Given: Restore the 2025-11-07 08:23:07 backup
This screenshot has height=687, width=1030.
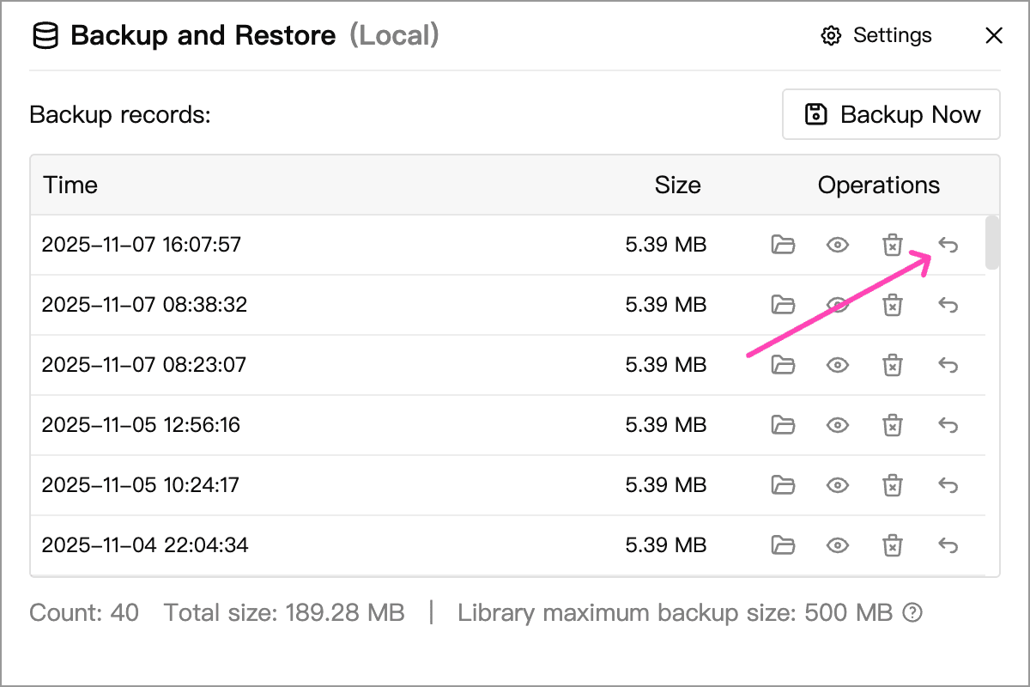Looking at the screenshot, I should 948,365.
